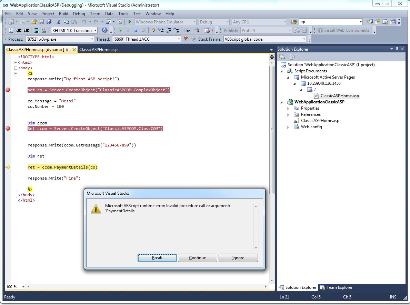The height and width of the screenshot is (305, 410).
Task: Open the 100 % zoom dropdown
Action: [x=23, y=287]
